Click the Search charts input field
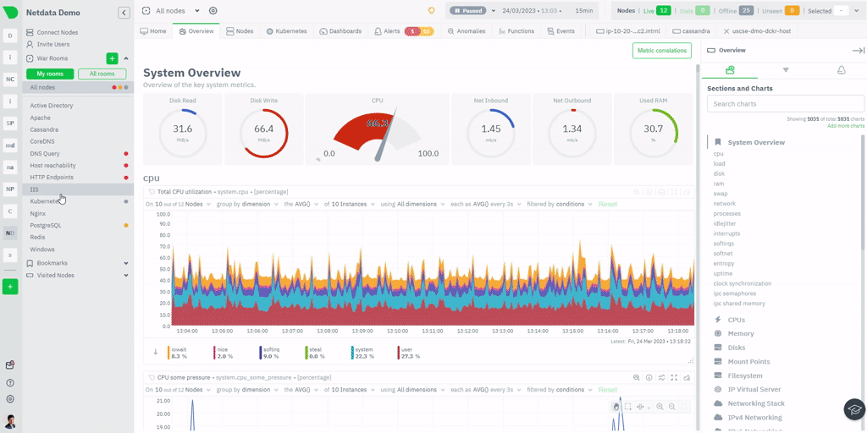Image resolution: width=867 pixels, height=433 pixels. pyautogui.click(x=785, y=104)
